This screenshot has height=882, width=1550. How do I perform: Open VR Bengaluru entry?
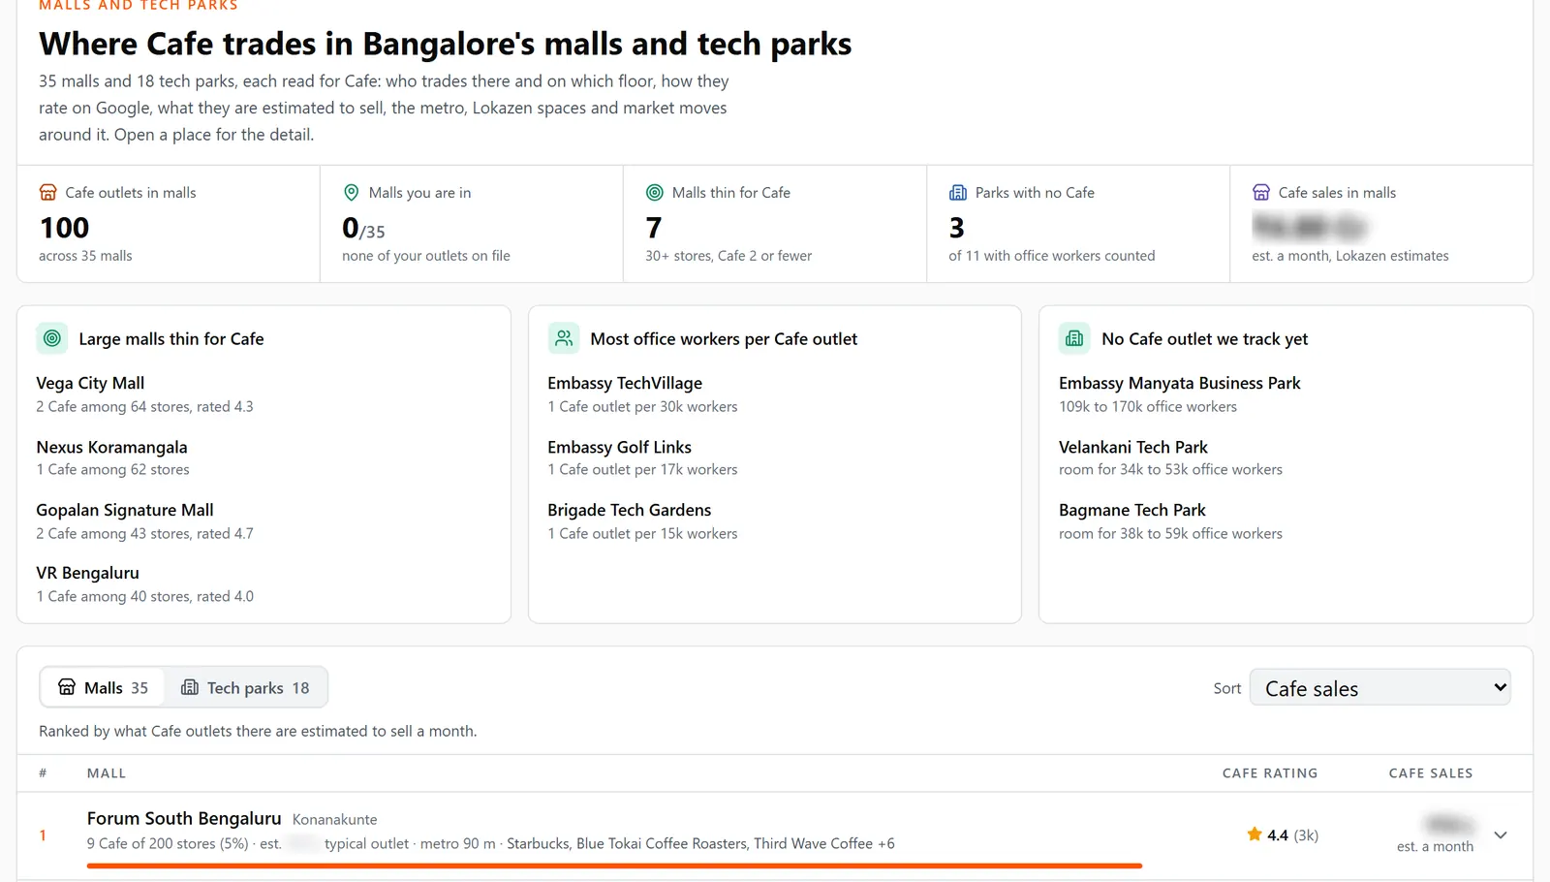coord(87,573)
